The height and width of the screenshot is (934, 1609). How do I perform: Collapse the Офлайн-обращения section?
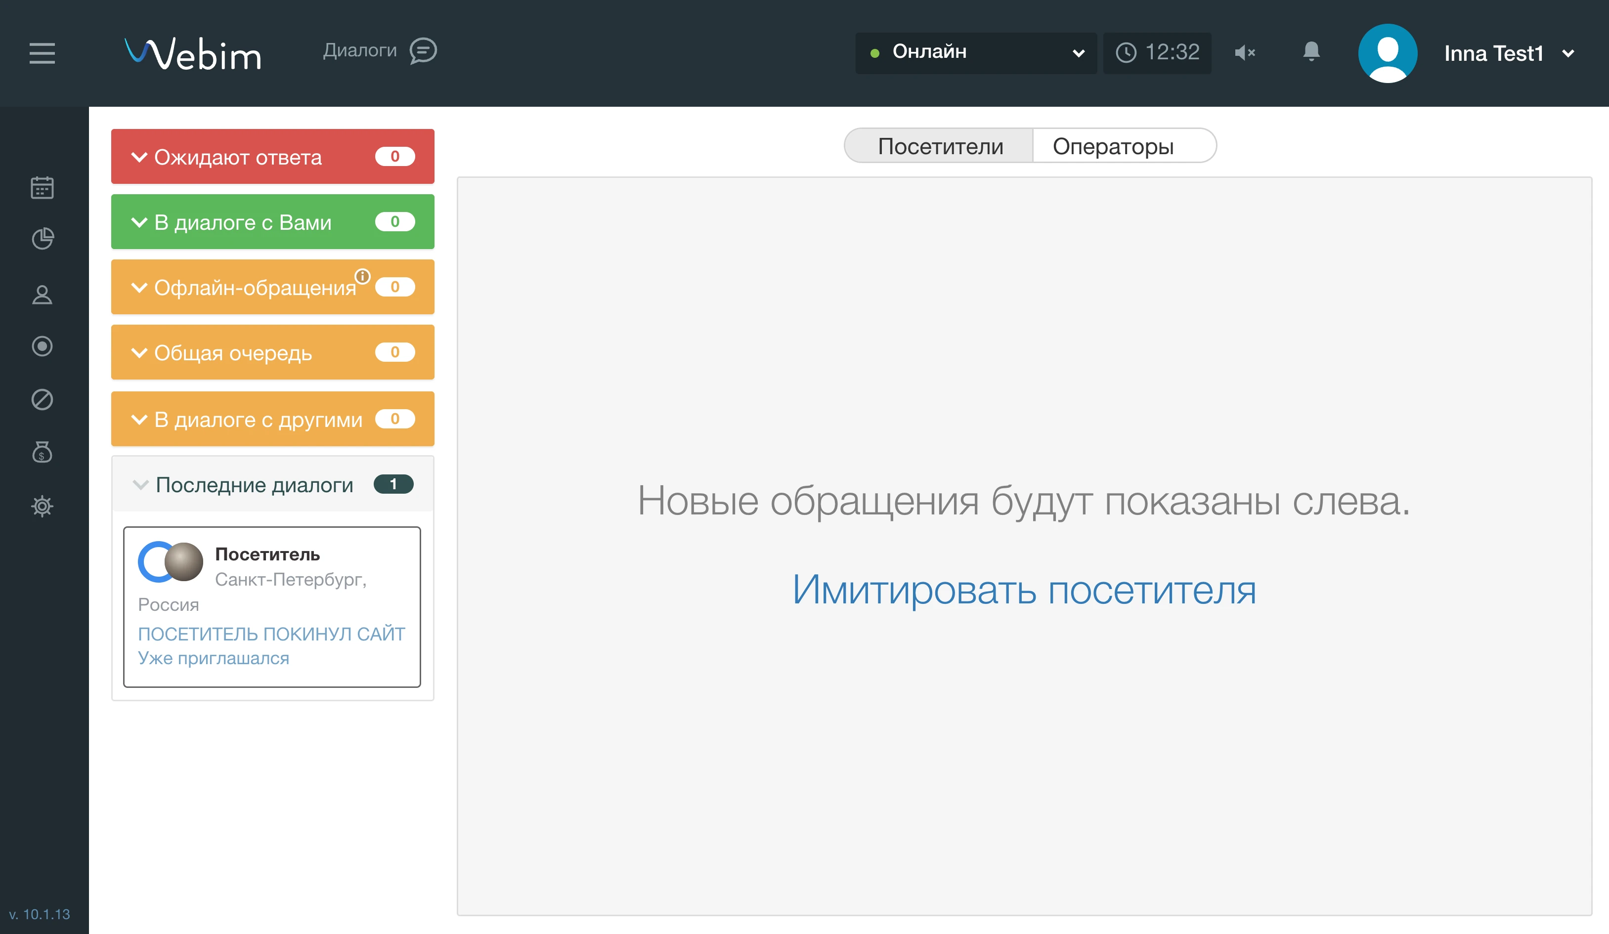click(138, 287)
